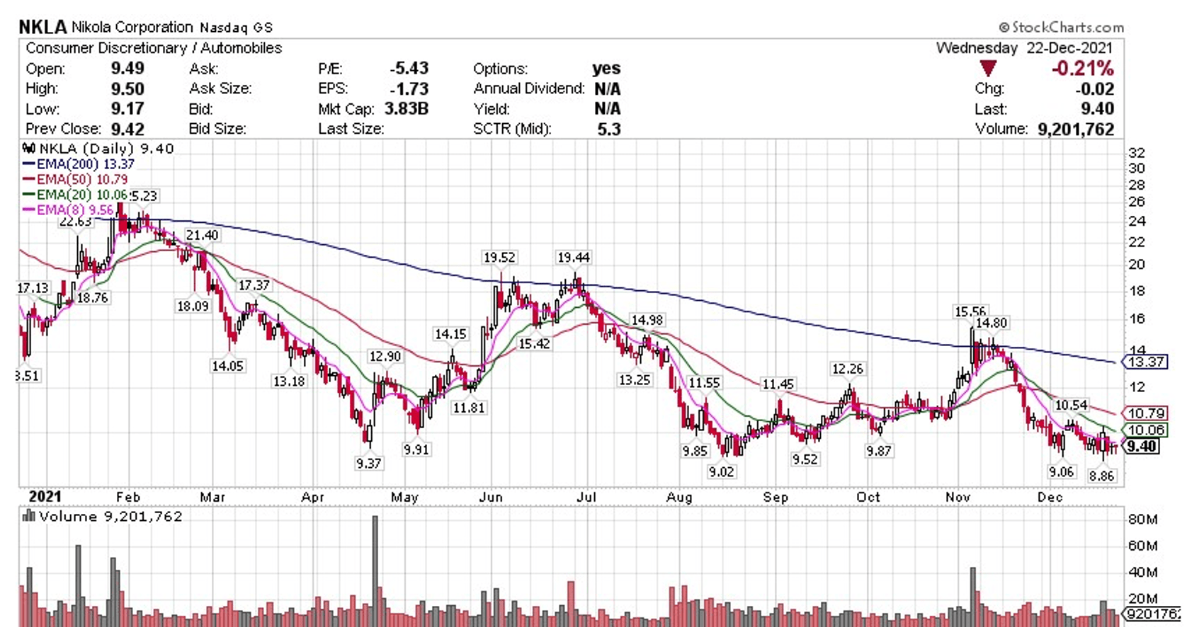Click the 21.40 price annotation
This screenshot has height=637, width=1204.
coord(202,235)
